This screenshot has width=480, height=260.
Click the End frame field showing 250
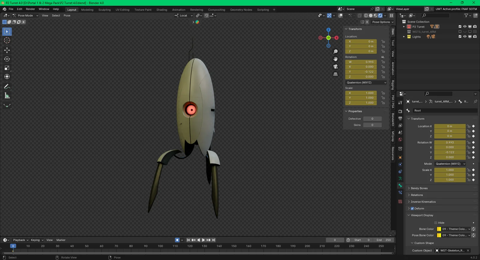point(384,240)
